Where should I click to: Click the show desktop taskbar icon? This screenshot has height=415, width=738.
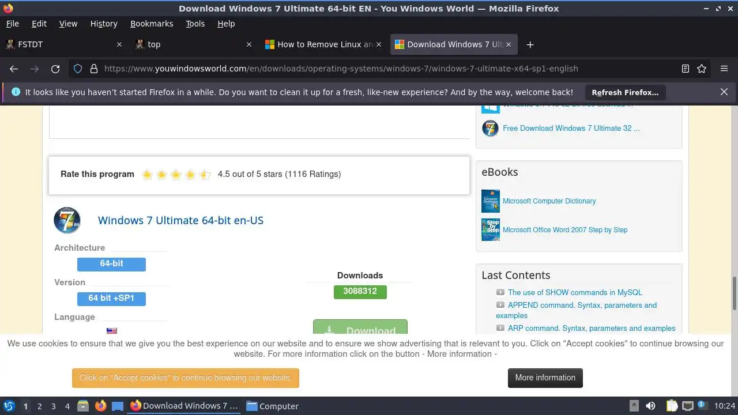118,406
